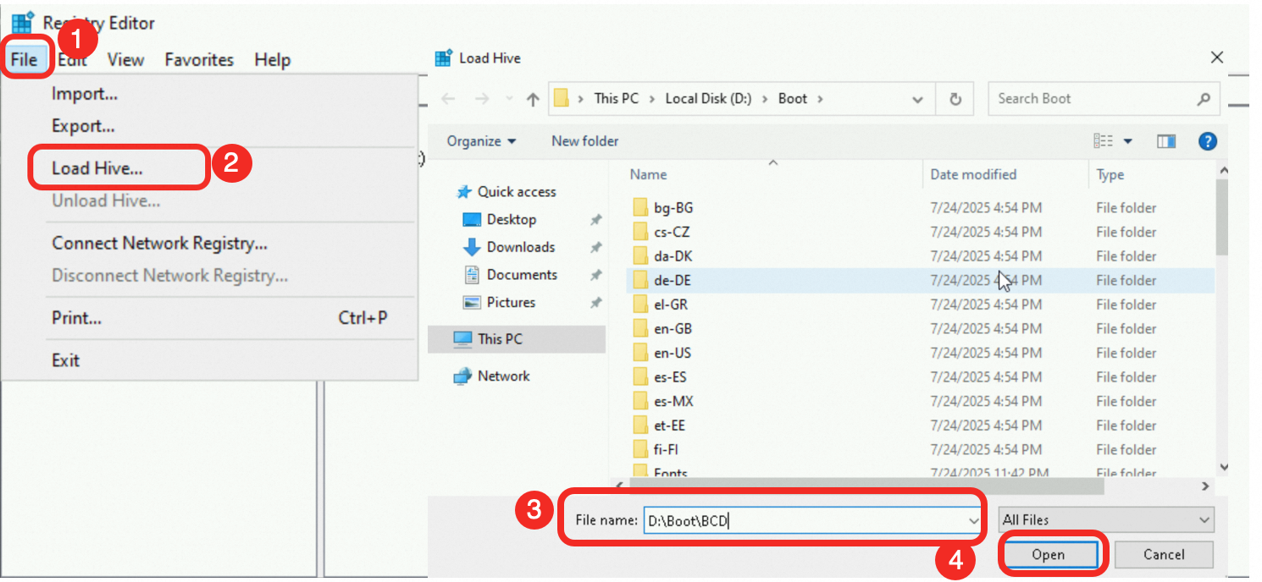Viewport: 1262px width, 582px height.
Task: Go back with the back arrow in Load Hive
Action: tap(448, 99)
